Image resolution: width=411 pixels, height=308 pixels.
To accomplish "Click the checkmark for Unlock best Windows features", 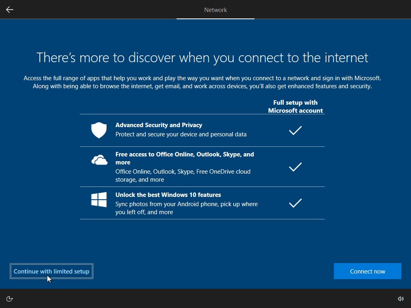I will [295, 203].
